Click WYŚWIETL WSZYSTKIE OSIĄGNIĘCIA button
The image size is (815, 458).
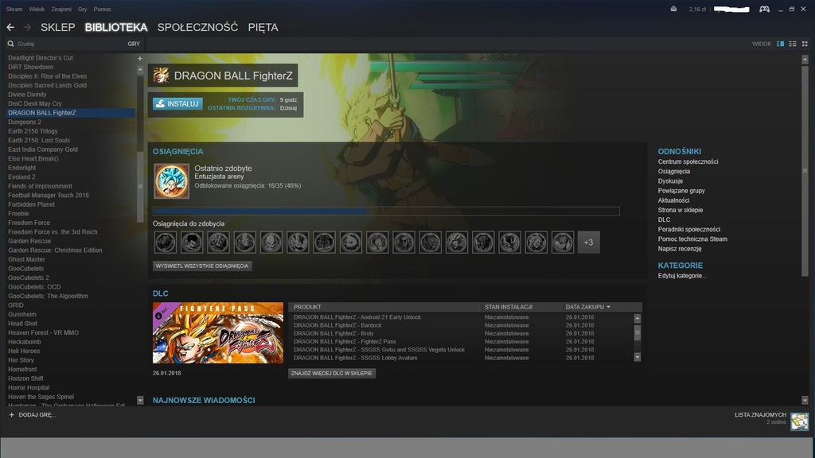point(202,266)
